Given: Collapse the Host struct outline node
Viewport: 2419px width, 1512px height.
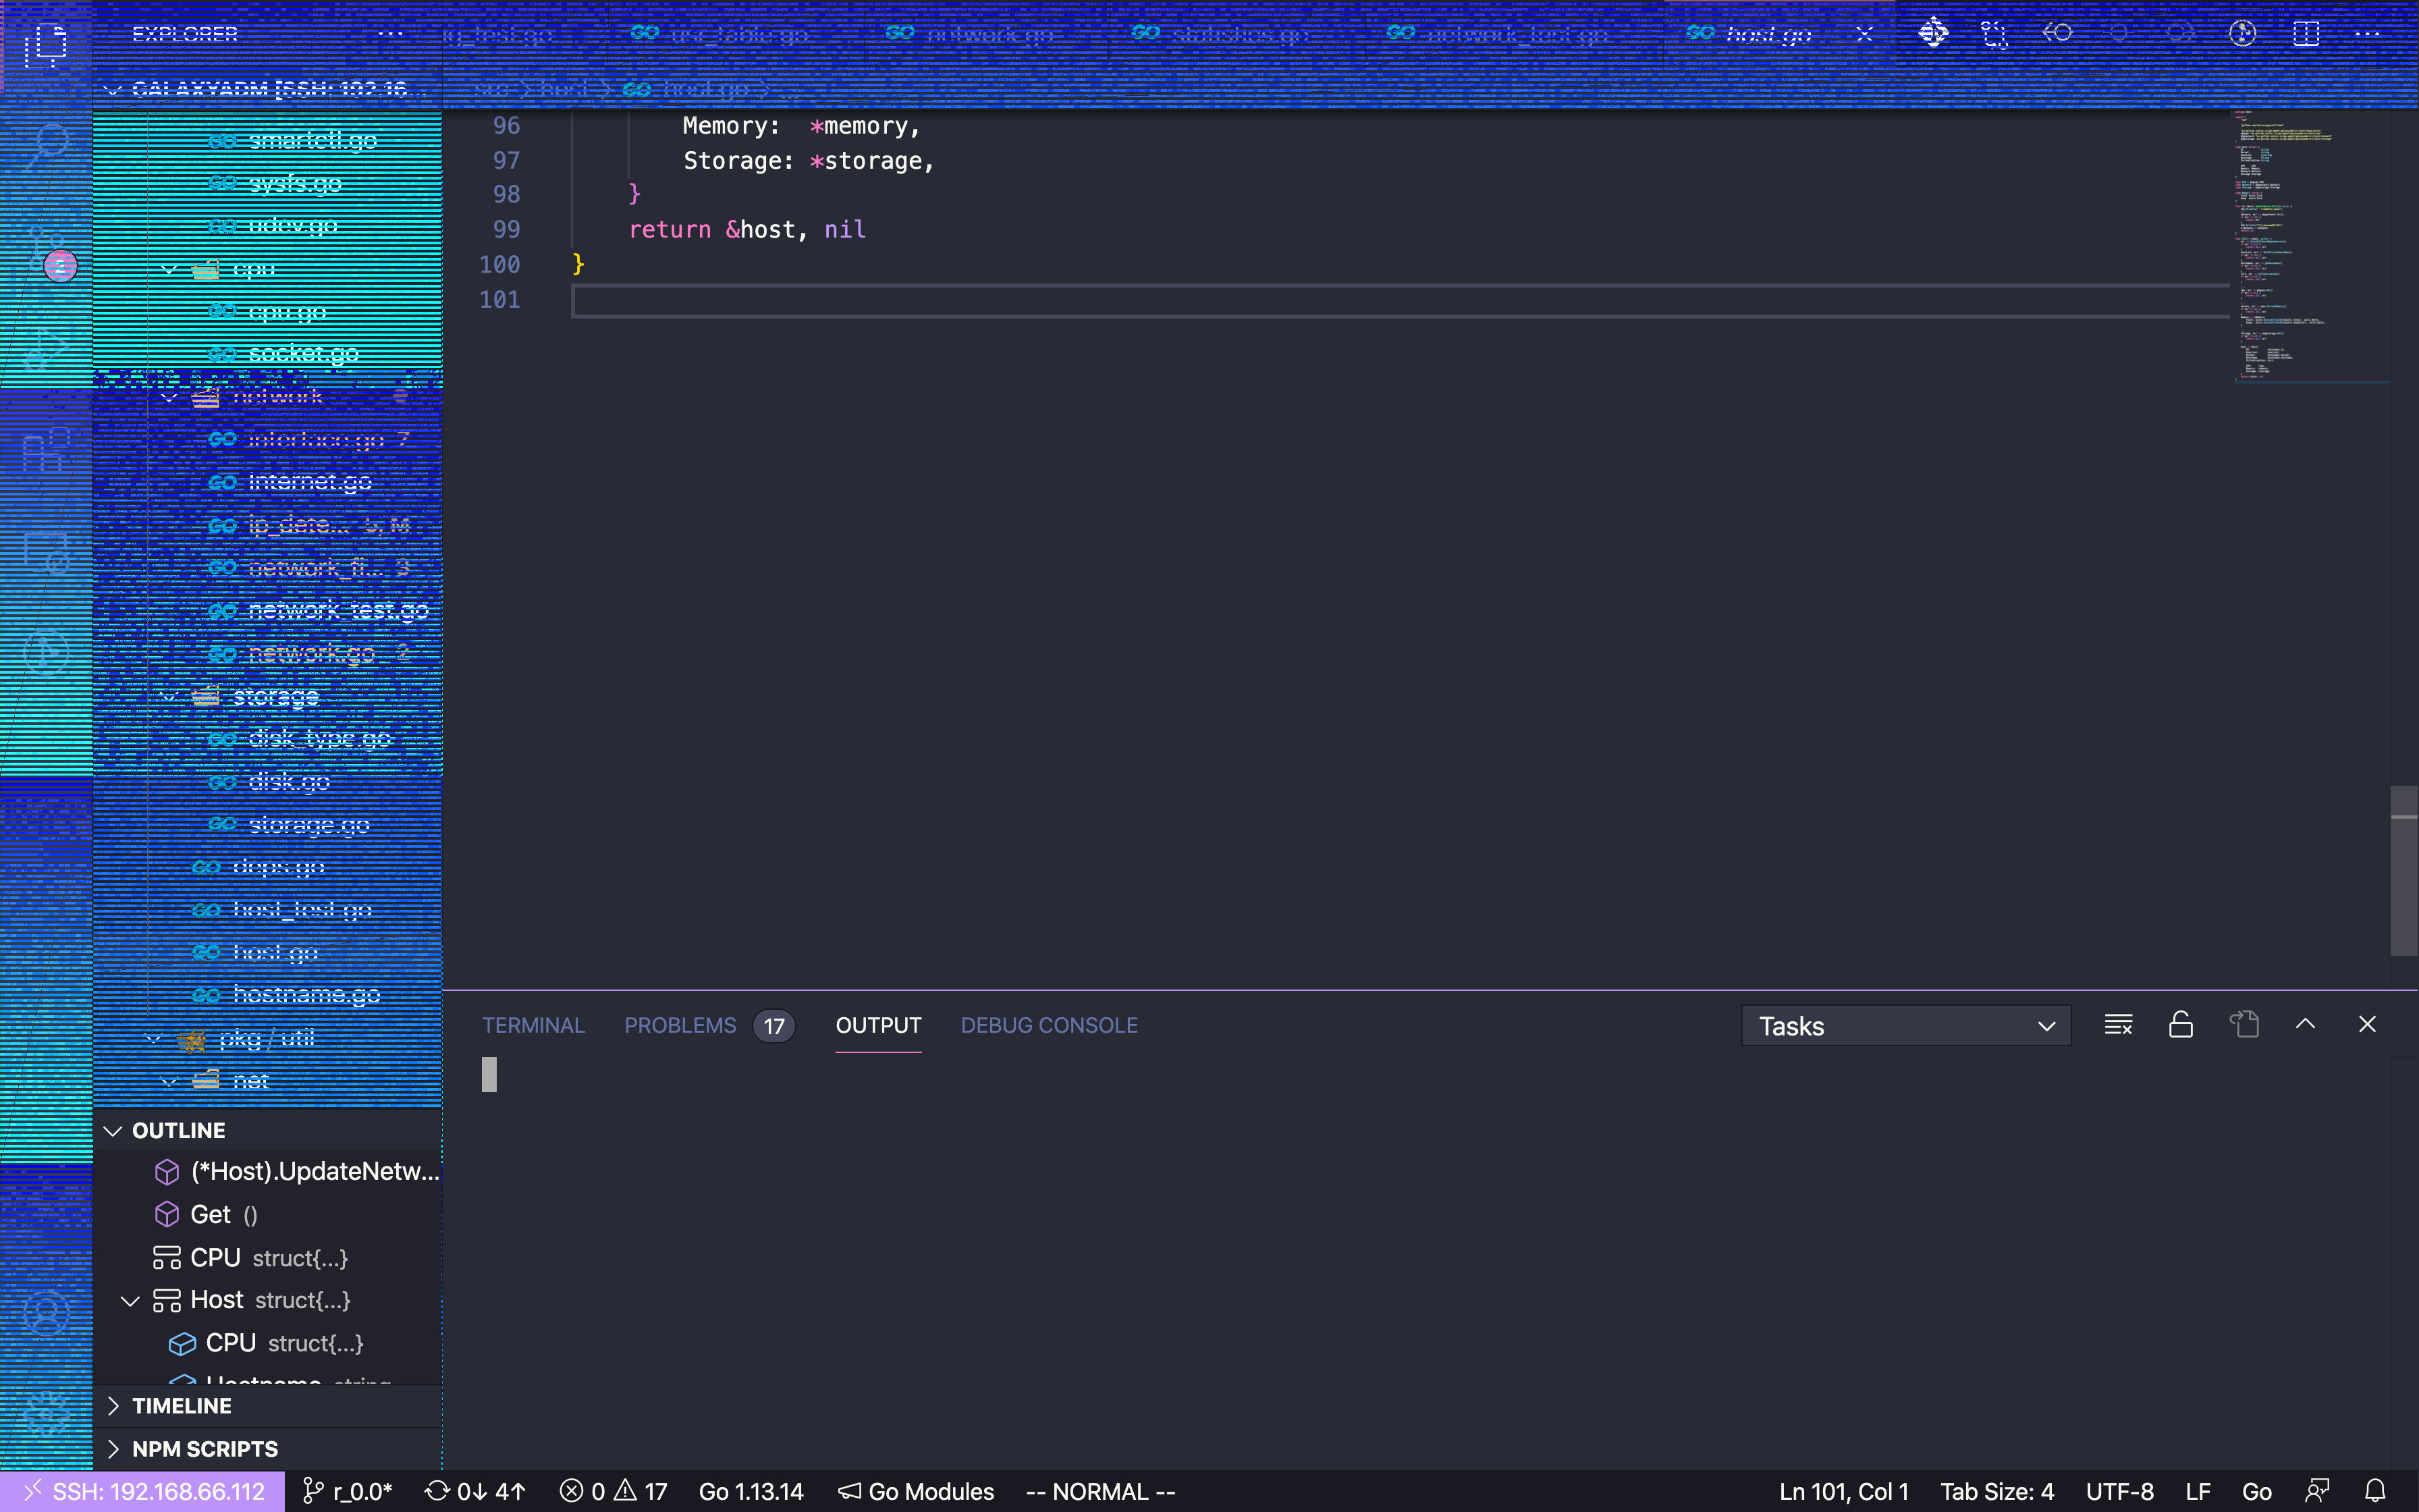Looking at the screenshot, I should click(130, 1300).
